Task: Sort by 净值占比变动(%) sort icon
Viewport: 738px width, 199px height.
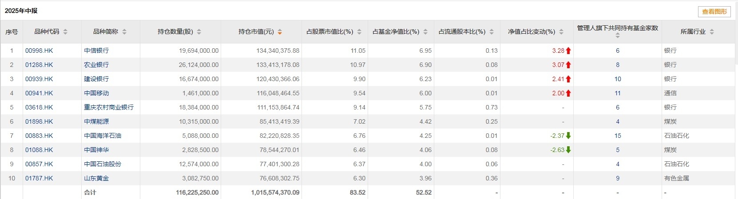Action: click(561, 32)
